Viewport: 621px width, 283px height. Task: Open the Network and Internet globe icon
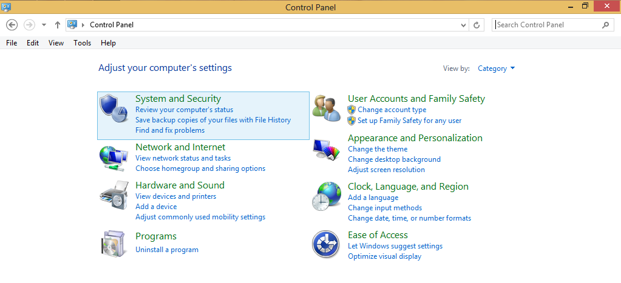coord(114,158)
